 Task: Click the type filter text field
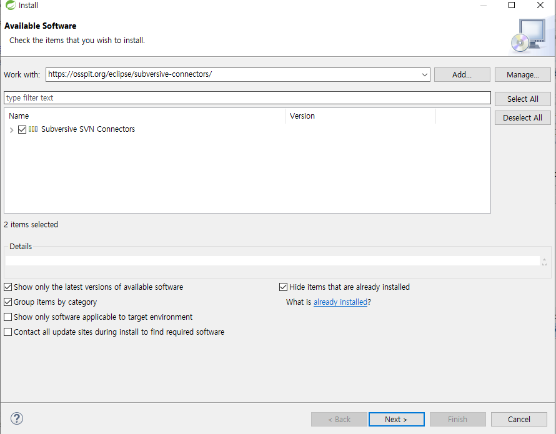click(x=247, y=98)
